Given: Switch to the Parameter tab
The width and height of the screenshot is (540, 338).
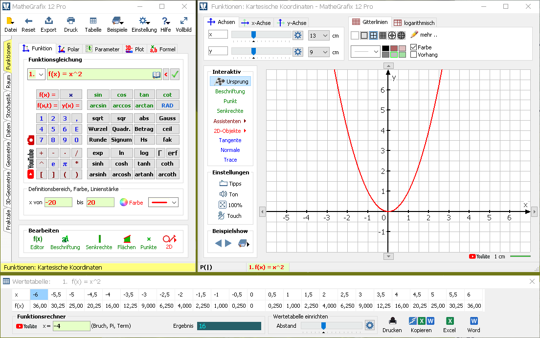Looking at the screenshot, I should pos(103,49).
